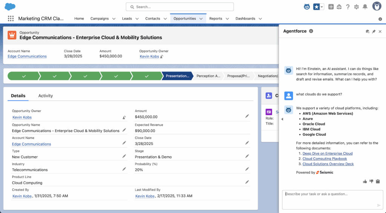Select the Proposal/Pri... stage in path
Screen dimensions: 386x213
[239, 76]
